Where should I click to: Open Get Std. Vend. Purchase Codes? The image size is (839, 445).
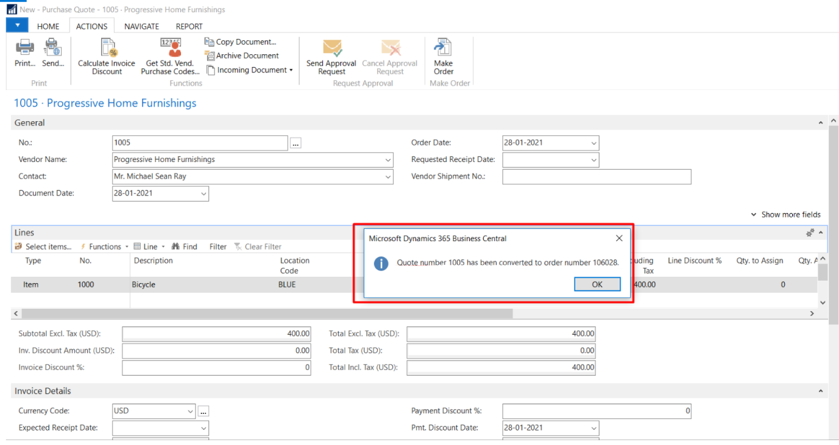(170, 57)
